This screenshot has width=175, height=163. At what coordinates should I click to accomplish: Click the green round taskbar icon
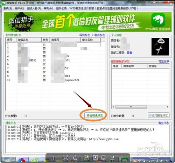tap(35, 161)
